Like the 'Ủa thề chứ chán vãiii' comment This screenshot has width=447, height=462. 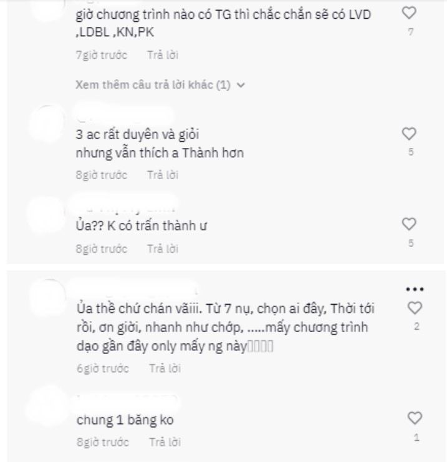tap(415, 308)
